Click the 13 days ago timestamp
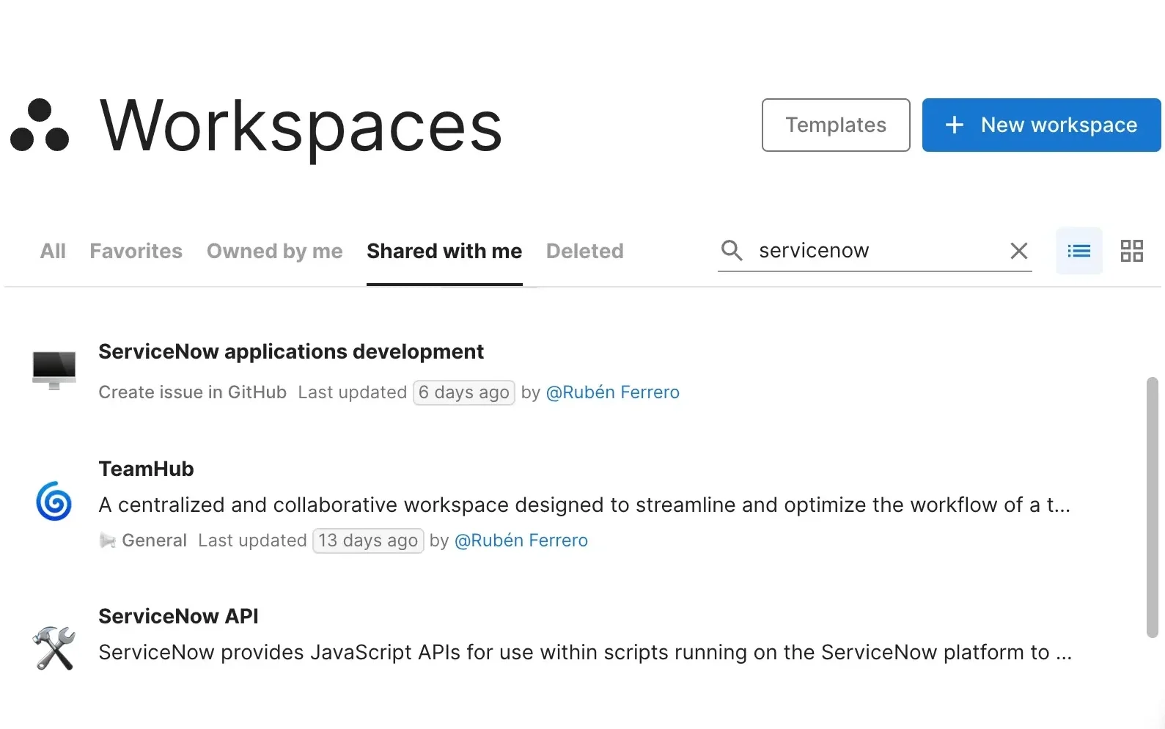Viewport: 1165px width, 729px height. pos(368,541)
